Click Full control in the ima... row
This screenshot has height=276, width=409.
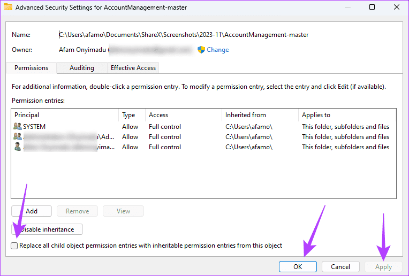165,147
